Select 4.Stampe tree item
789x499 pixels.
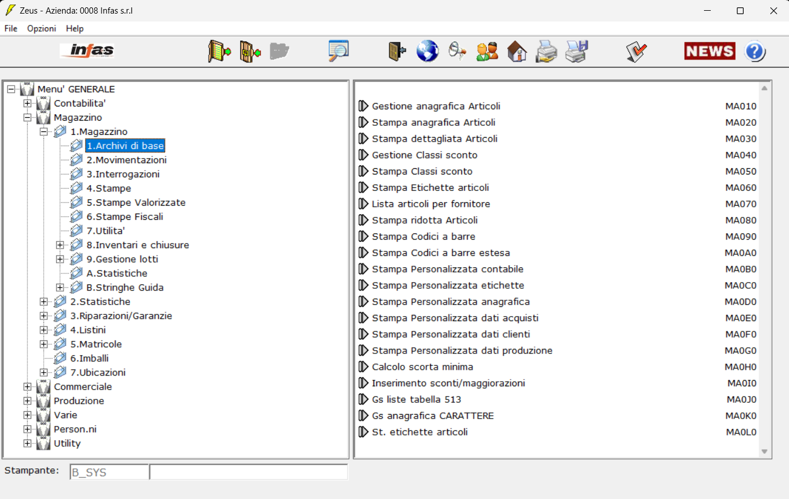click(109, 188)
